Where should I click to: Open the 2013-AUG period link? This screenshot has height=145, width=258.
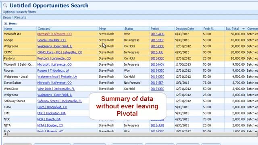(158, 34)
